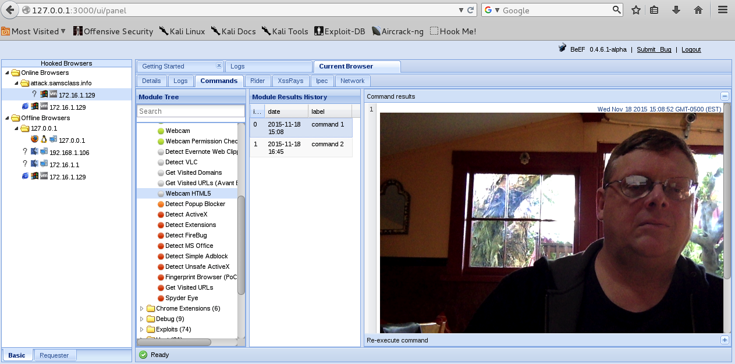Open the Kali Linux bookmark

point(182,31)
